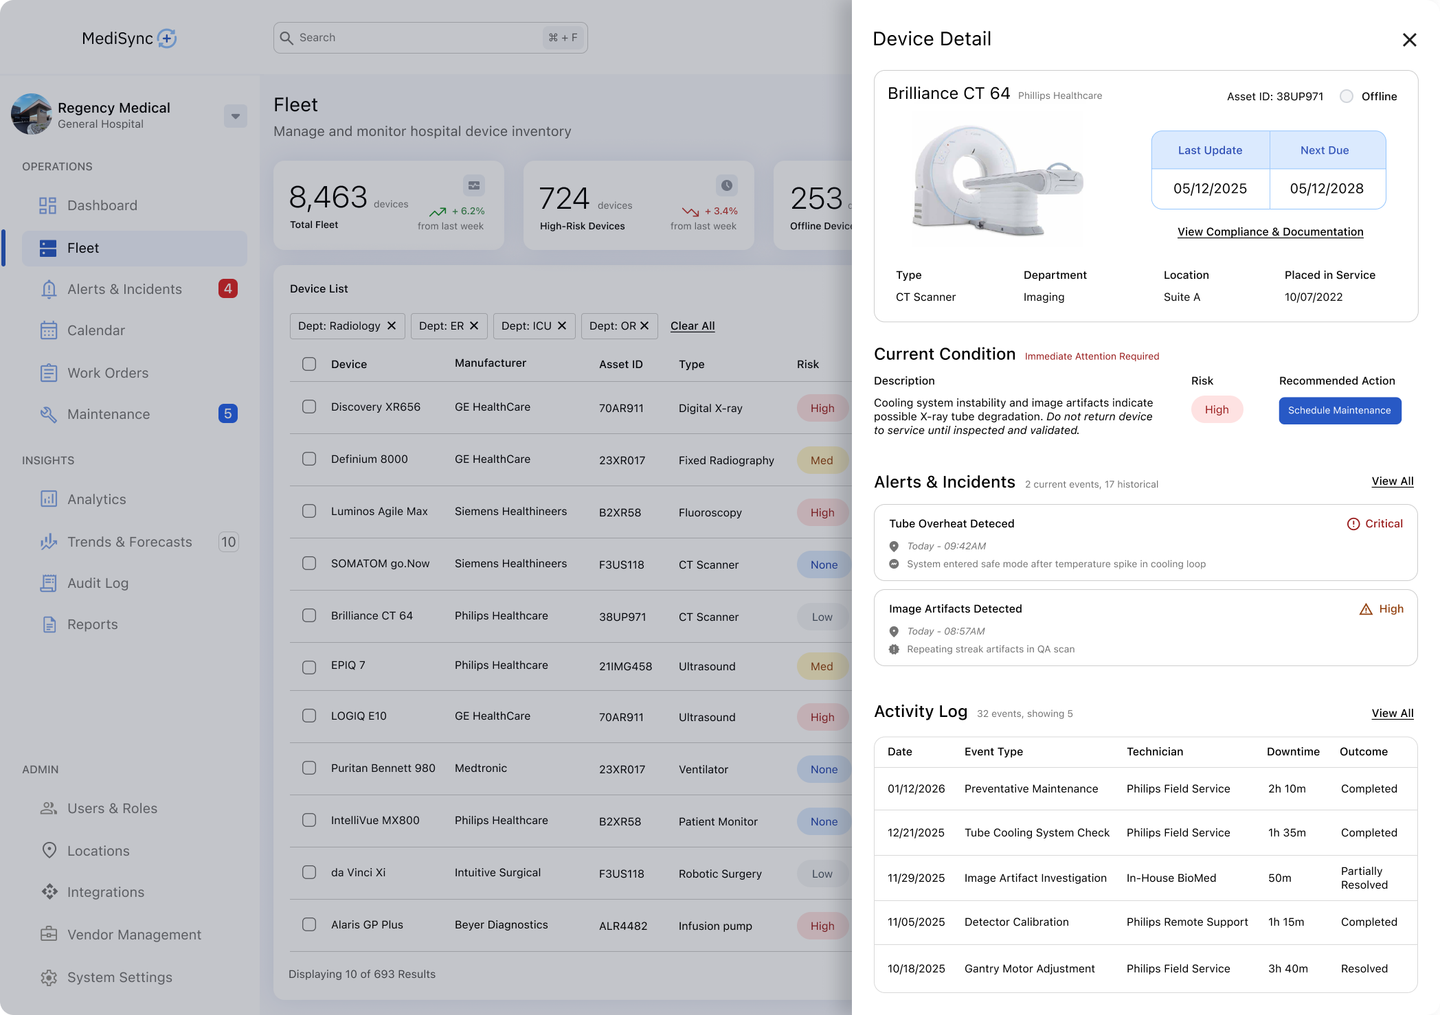This screenshot has width=1440, height=1015.
Task: Go to Reports in Insights menu
Action: 92,624
